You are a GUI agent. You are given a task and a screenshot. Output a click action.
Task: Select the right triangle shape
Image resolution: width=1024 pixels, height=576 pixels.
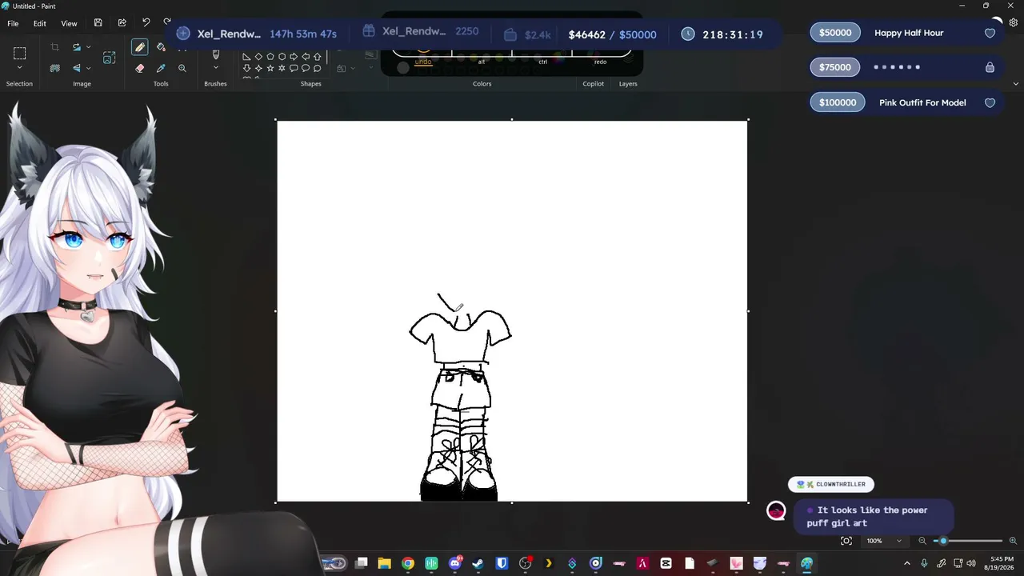coord(246,57)
